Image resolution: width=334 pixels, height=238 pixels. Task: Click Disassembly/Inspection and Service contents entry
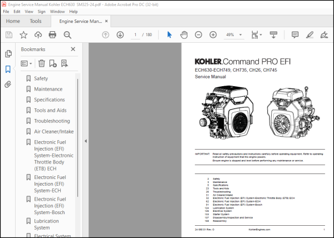(233, 217)
